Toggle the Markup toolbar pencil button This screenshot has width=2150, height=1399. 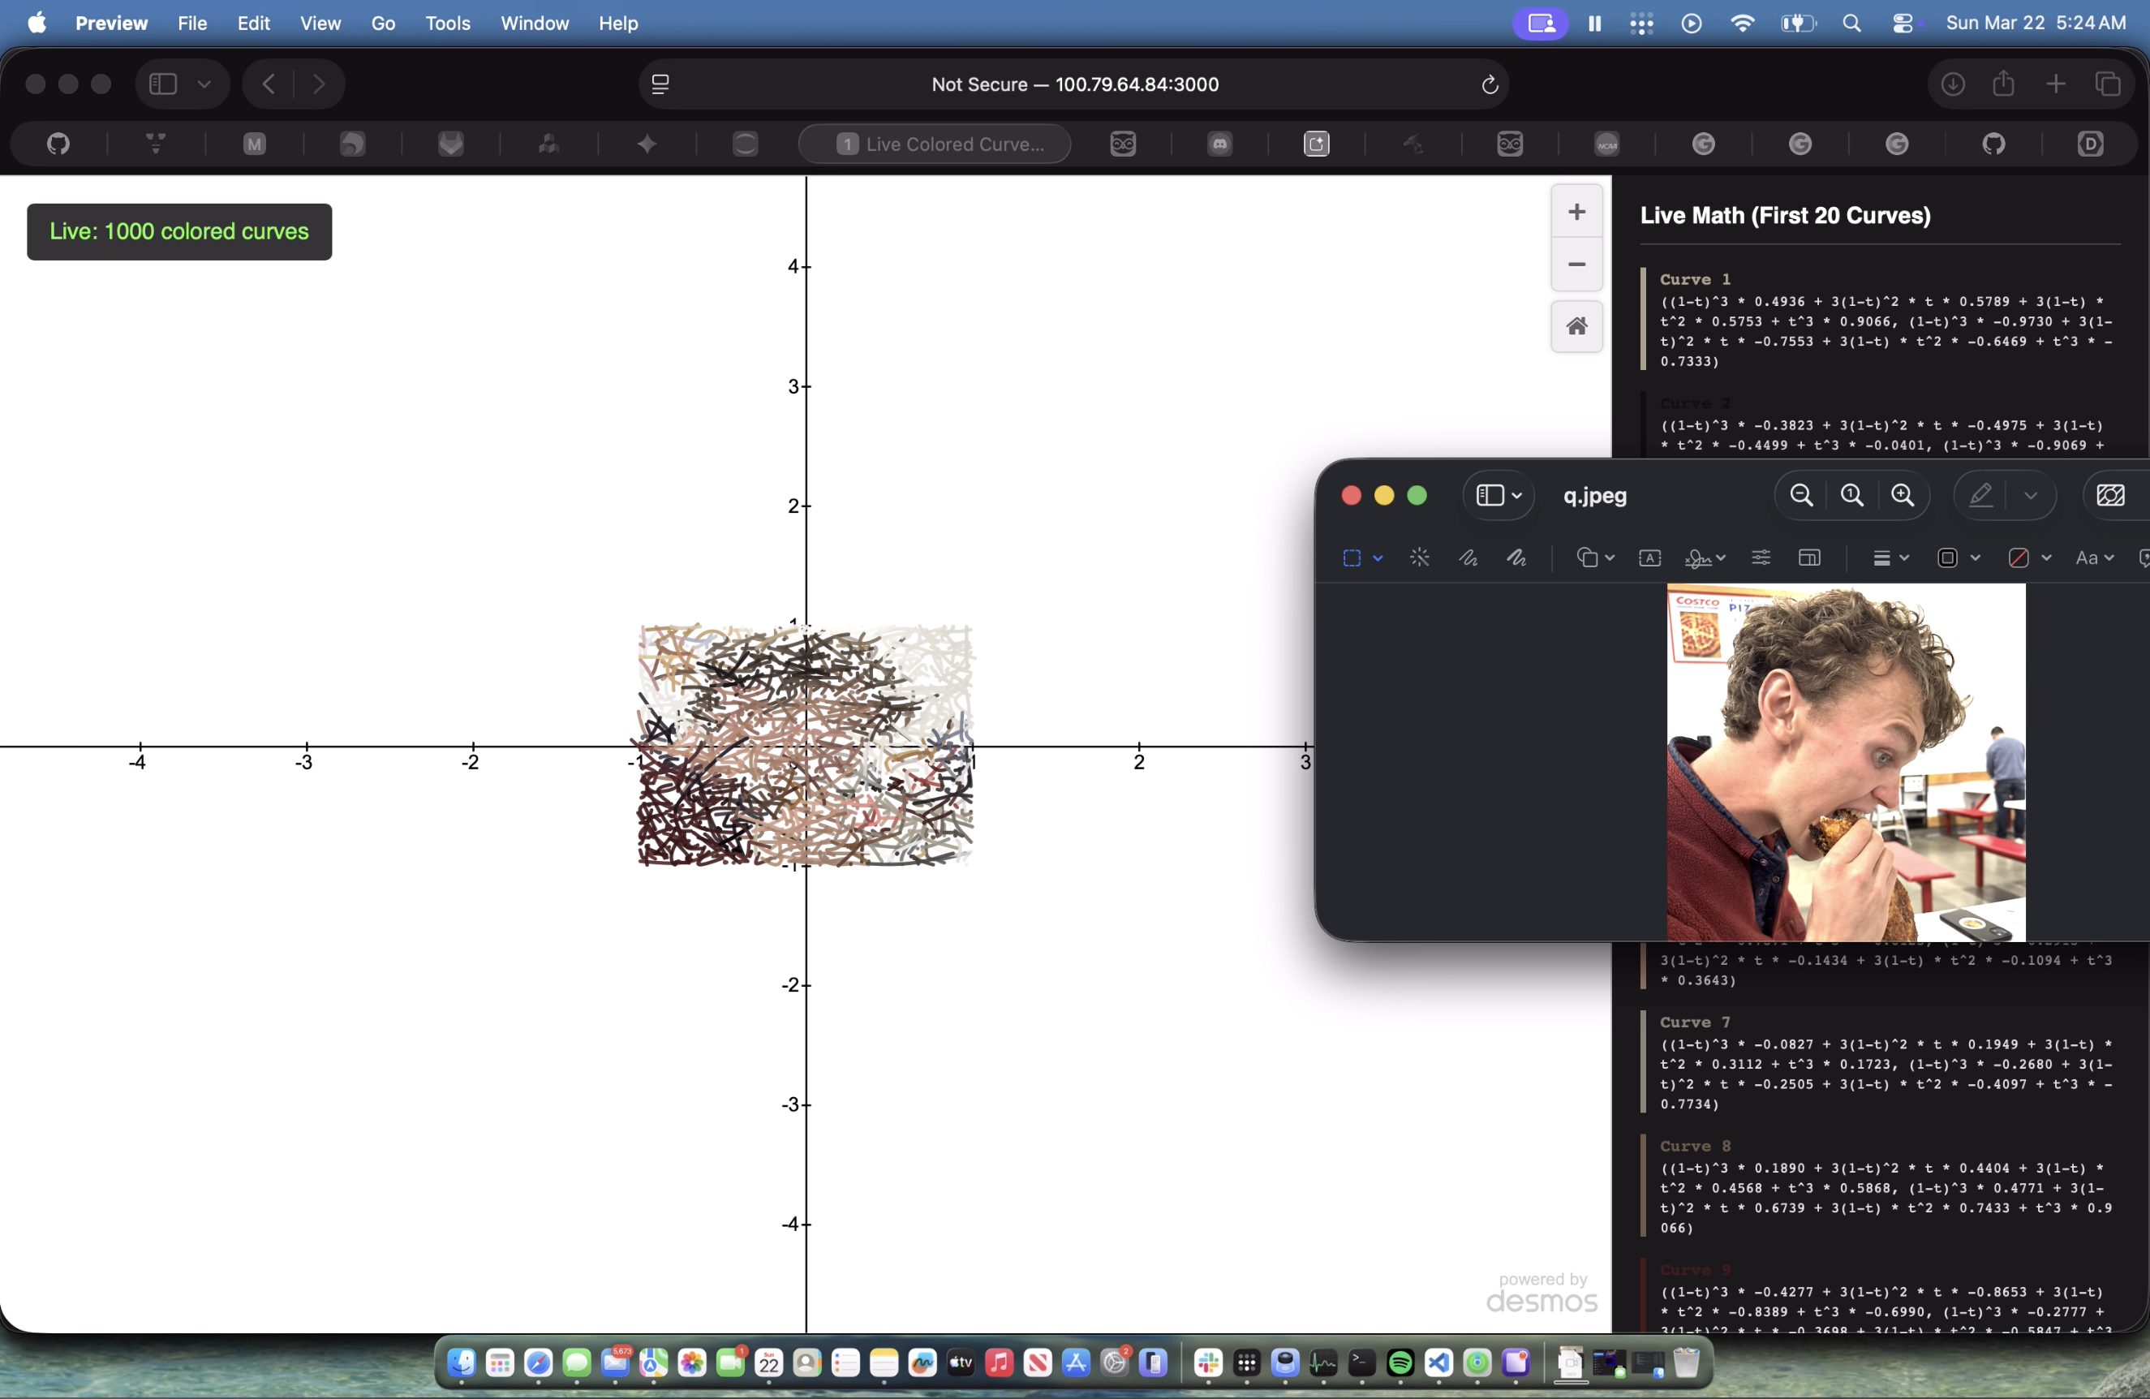coord(1980,495)
